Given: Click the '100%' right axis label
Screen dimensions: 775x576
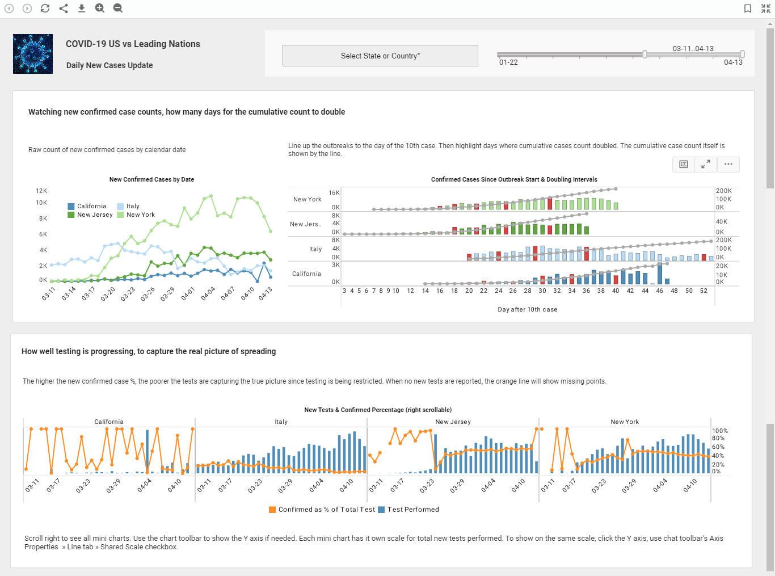Looking at the screenshot, I should coord(720,431).
